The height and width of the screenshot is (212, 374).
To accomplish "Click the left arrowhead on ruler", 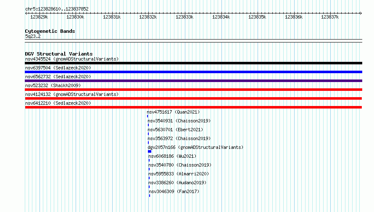I will (x=26, y=13).
